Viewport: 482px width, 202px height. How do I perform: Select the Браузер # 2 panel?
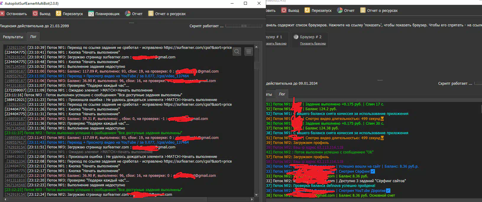[310, 40]
